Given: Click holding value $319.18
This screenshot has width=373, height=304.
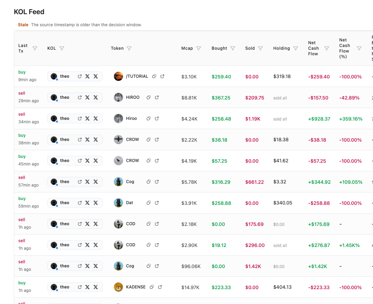Looking at the screenshot, I should tap(282, 77).
